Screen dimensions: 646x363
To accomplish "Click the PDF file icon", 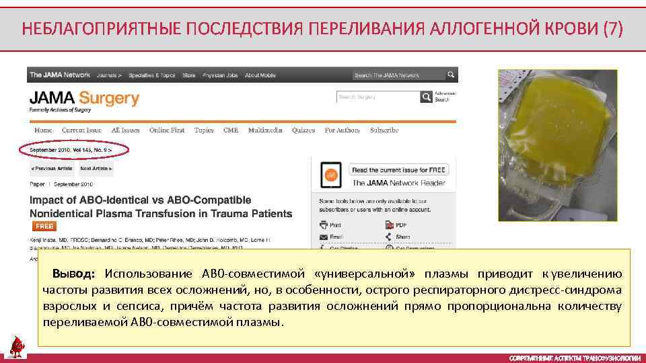I will [390, 225].
